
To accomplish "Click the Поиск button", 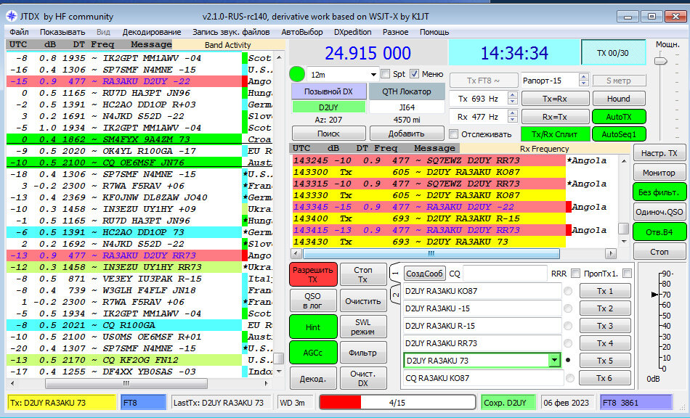I will click(329, 134).
